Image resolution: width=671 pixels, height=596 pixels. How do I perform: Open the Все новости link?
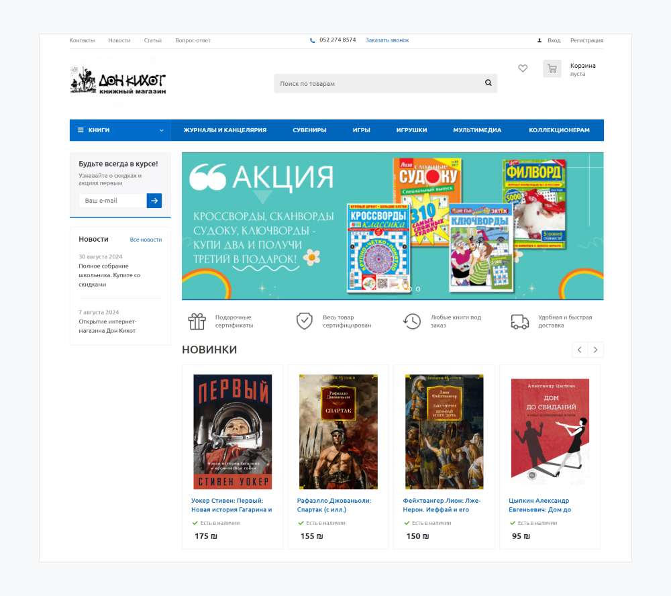[x=146, y=240]
